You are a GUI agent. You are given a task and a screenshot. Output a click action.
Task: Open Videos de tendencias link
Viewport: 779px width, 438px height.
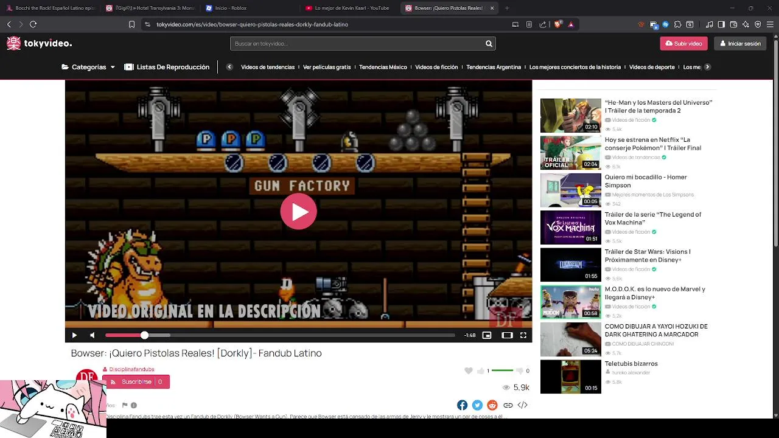[268, 67]
